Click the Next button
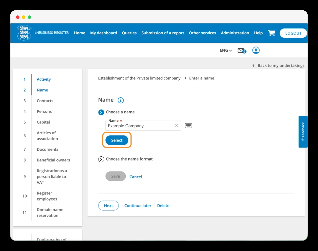318x251 pixels. 108,206
